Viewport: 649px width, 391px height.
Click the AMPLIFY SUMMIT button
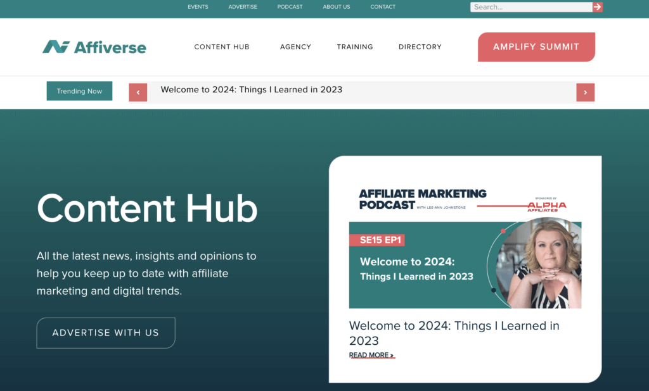(536, 47)
